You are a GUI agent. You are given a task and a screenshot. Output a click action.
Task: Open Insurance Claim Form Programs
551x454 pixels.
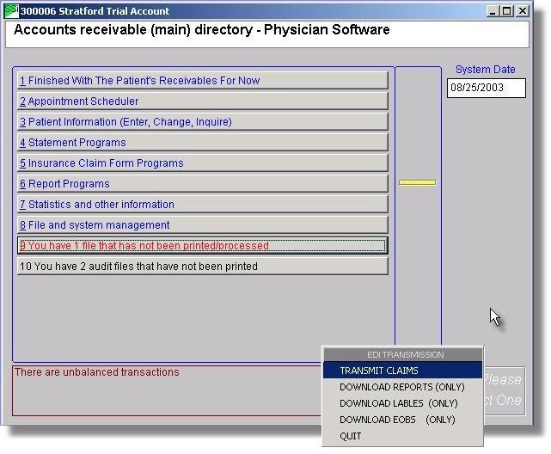(203, 163)
